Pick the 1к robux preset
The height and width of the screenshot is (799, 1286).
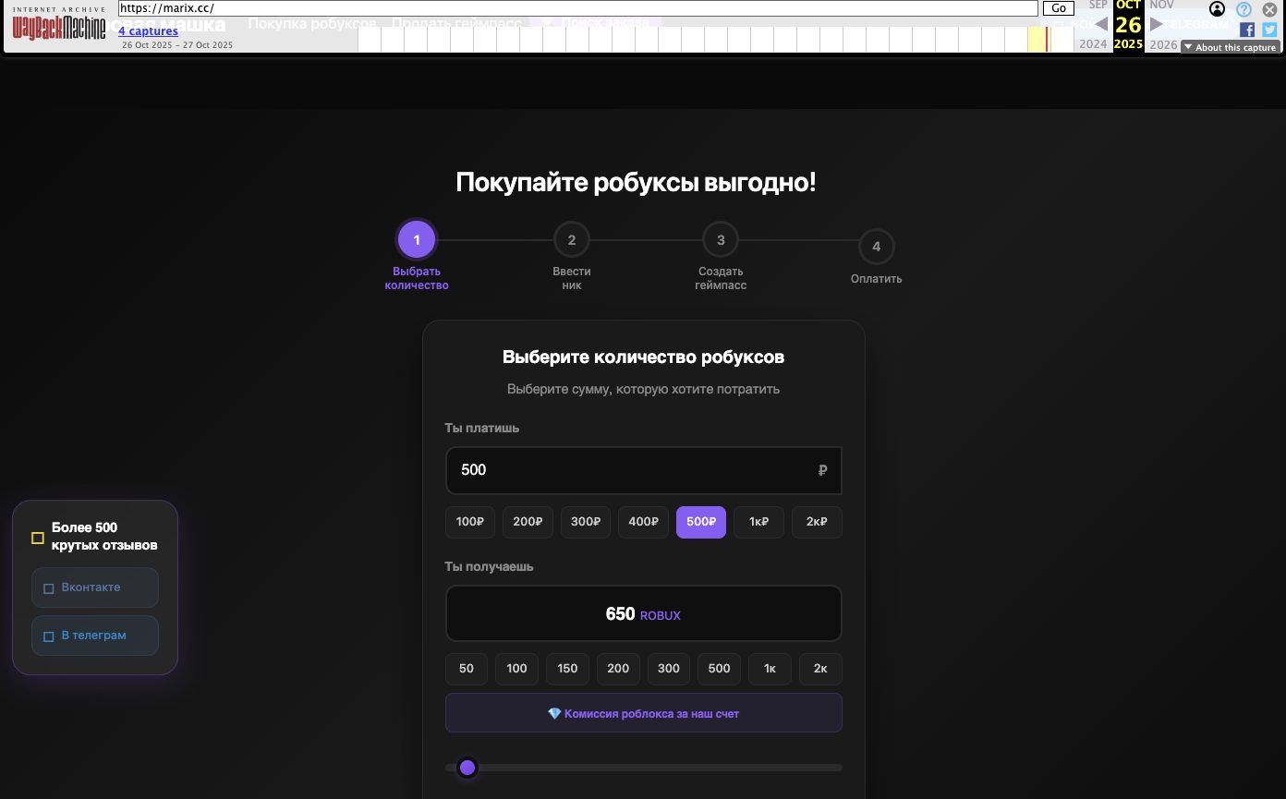point(770,669)
